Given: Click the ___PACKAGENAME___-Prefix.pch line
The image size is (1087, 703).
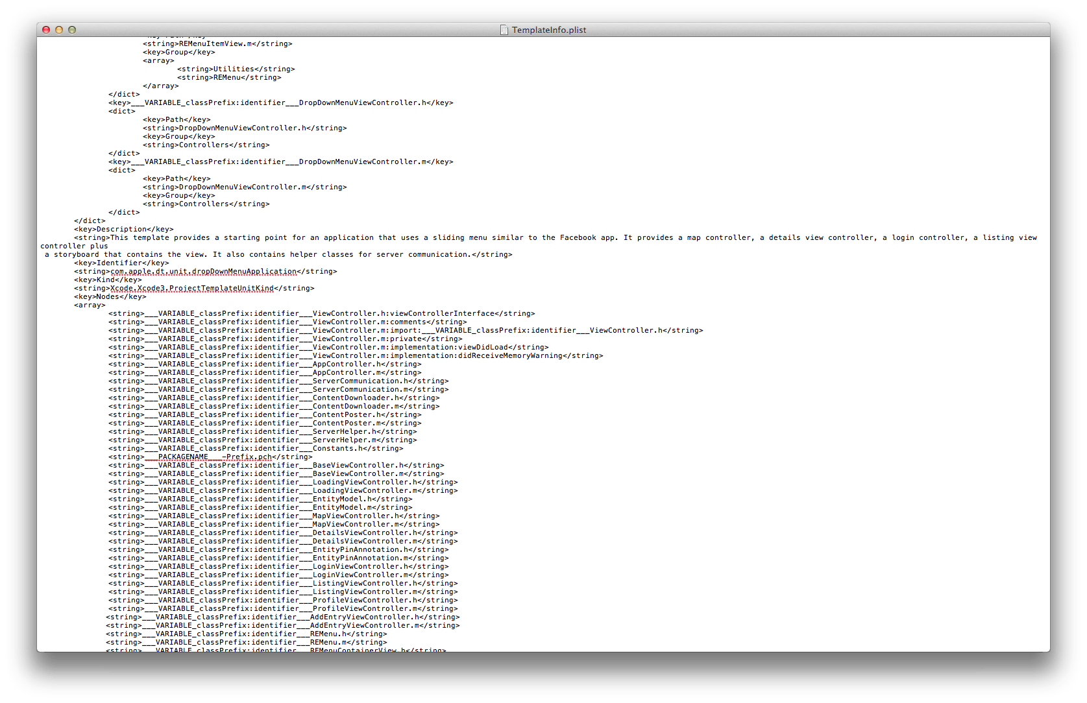Looking at the screenshot, I should click(210, 457).
